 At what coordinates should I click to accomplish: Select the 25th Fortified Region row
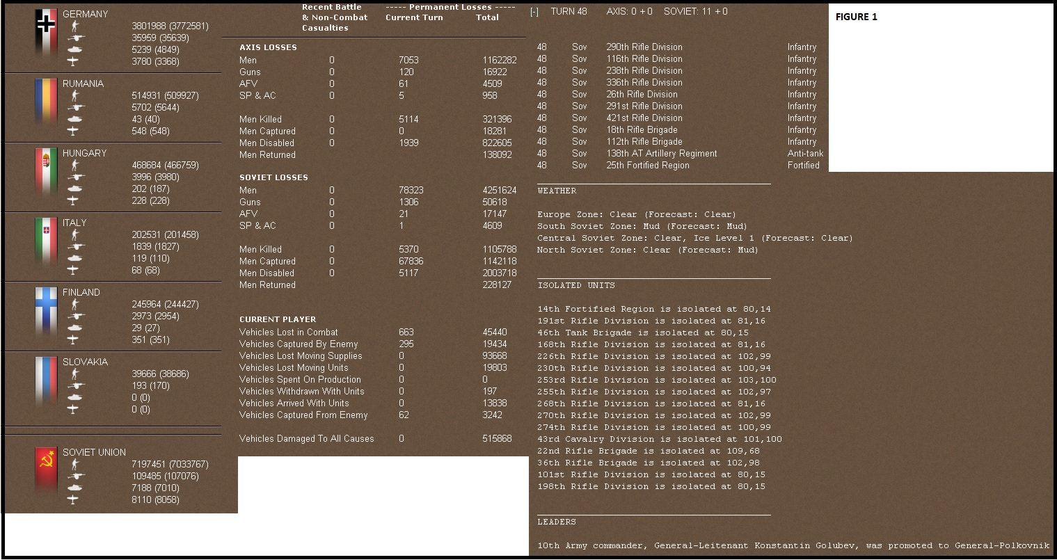click(x=680, y=166)
